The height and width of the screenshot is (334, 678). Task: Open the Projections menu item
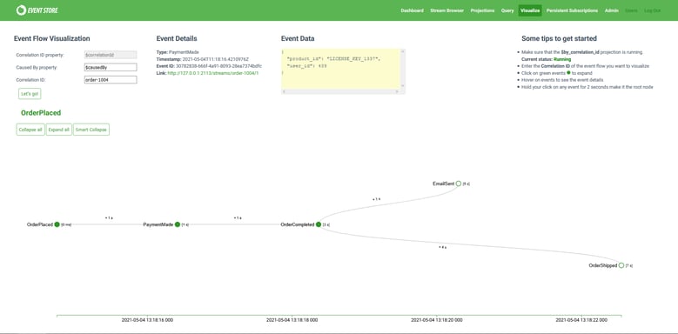tap(482, 10)
